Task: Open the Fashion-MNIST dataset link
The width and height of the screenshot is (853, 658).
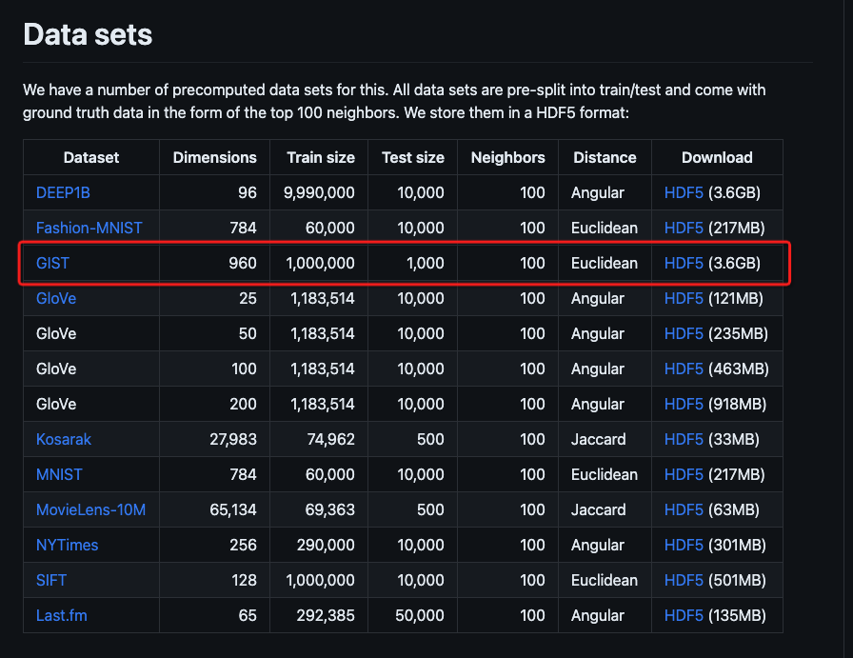Action: click(89, 228)
